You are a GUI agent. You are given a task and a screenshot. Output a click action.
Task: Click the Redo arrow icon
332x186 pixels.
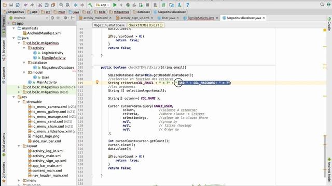click(32, 5)
